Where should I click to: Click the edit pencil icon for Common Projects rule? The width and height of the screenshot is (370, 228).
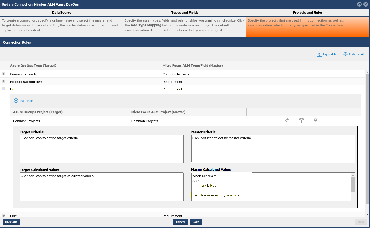tap(287, 121)
